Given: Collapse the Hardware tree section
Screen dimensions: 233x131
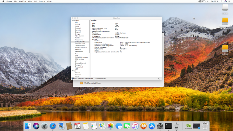Looking at the screenshot, I should tap(72, 20).
